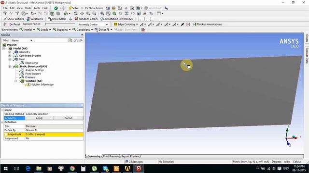The image size is (309, 173).
Task: Open Calculator from the taskbar
Action: coord(83,169)
